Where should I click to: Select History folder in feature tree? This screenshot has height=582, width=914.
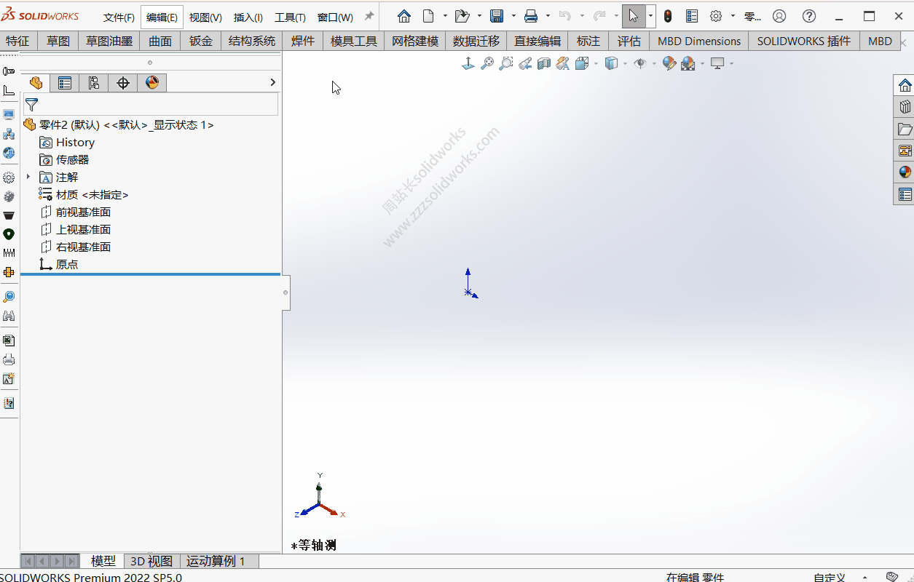point(67,143)
